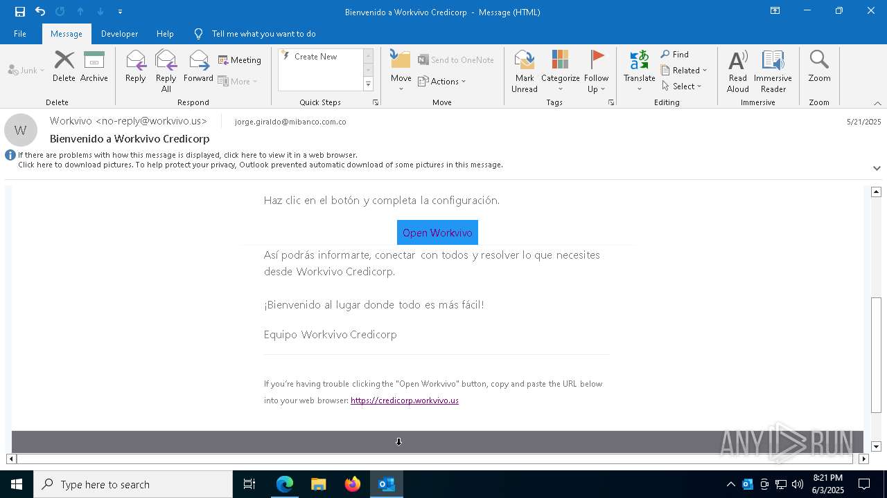The height and width of the screenshot is (498, 887).
Task: Launch Immersive Reader
Action: [x=773, y=71]
